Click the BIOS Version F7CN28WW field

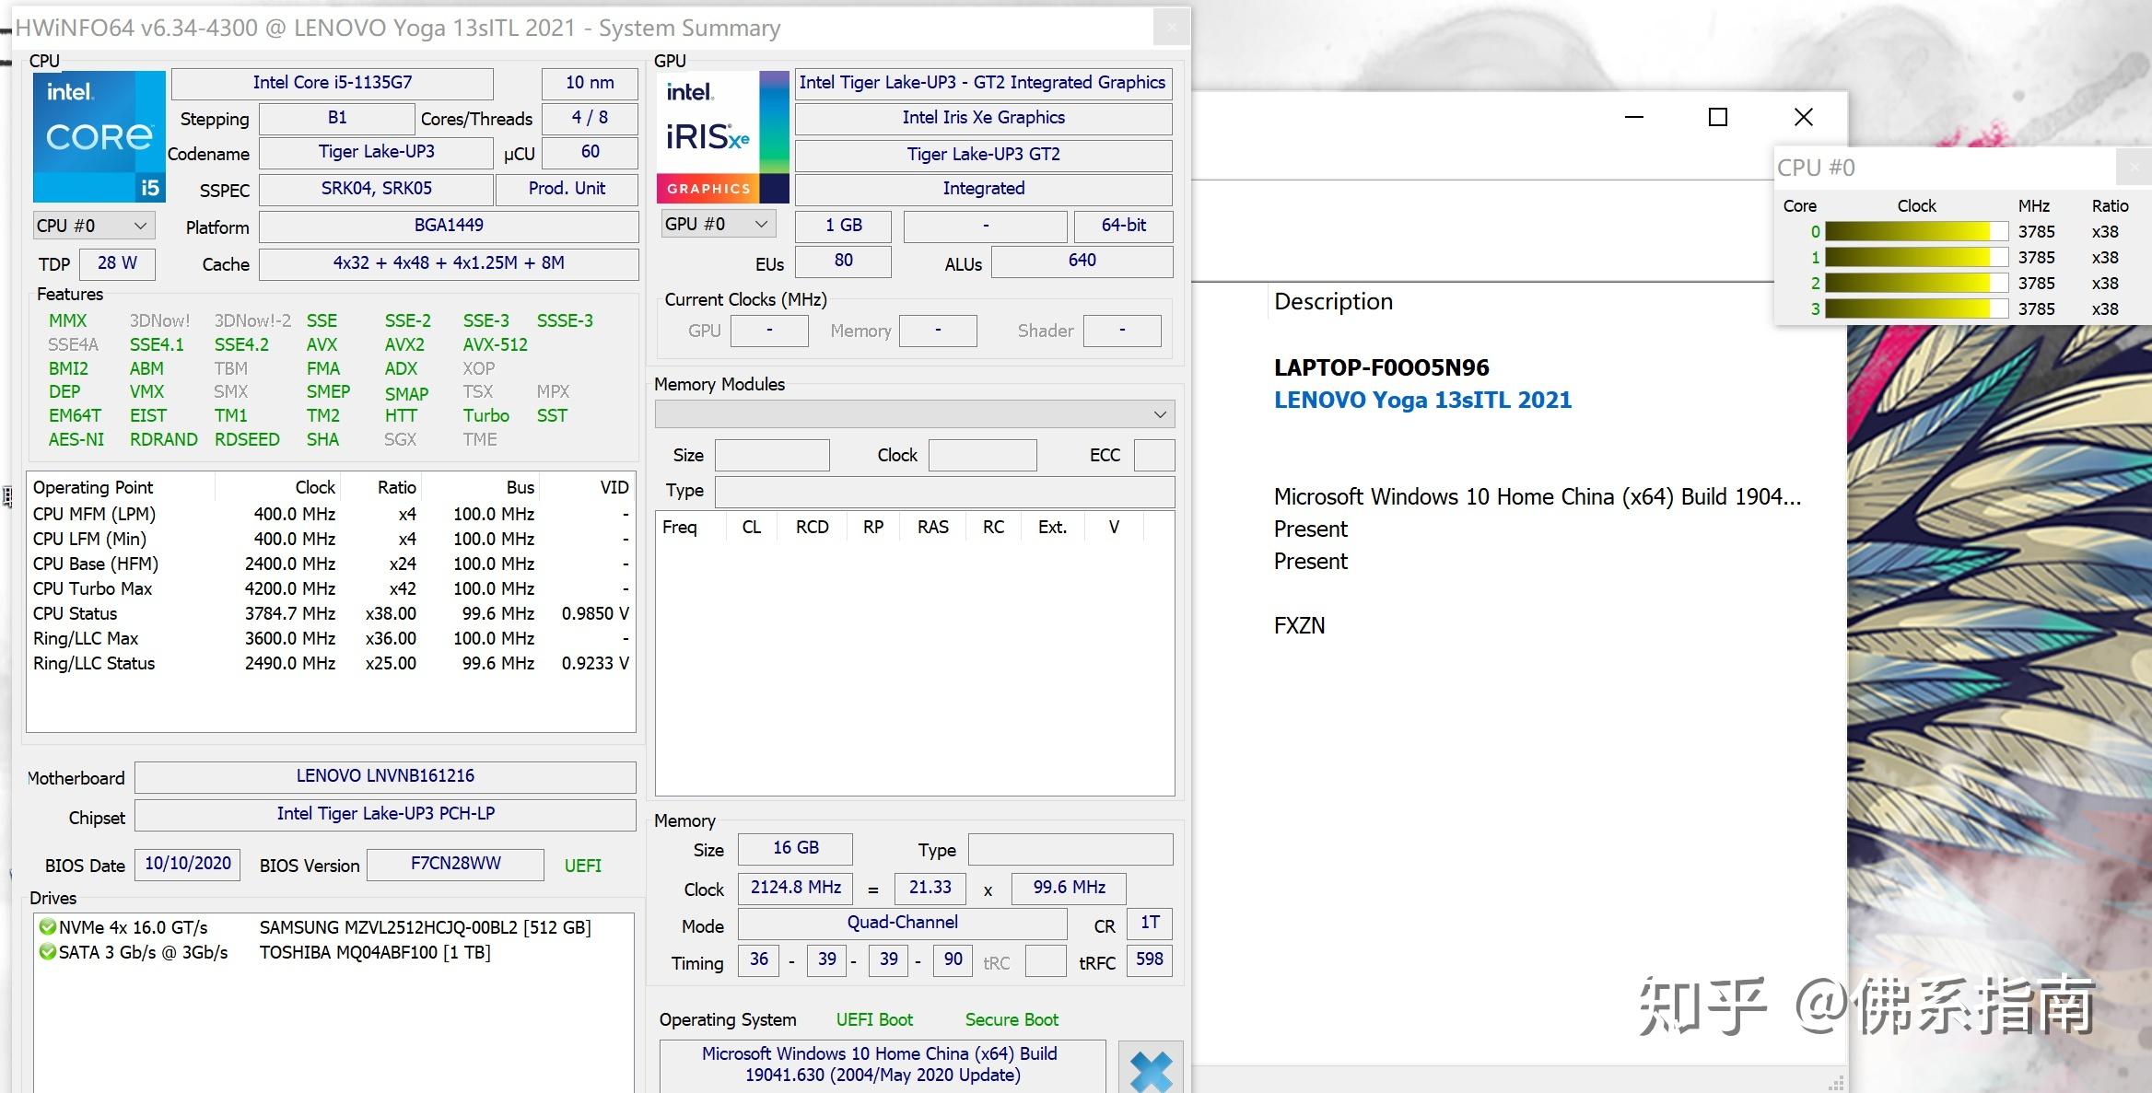[x=455, y=864]
